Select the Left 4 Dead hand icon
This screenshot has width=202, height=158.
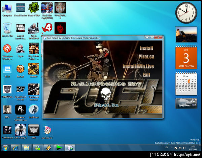pos(47,28)
